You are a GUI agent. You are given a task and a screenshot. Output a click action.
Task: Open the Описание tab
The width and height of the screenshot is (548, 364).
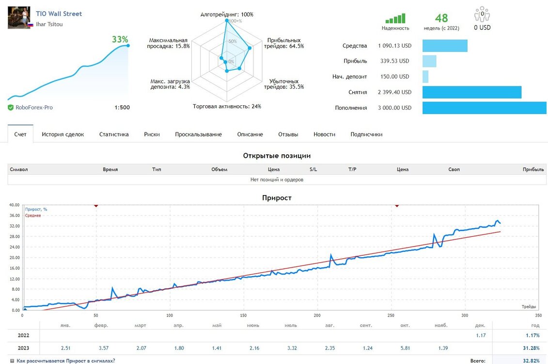250,134
